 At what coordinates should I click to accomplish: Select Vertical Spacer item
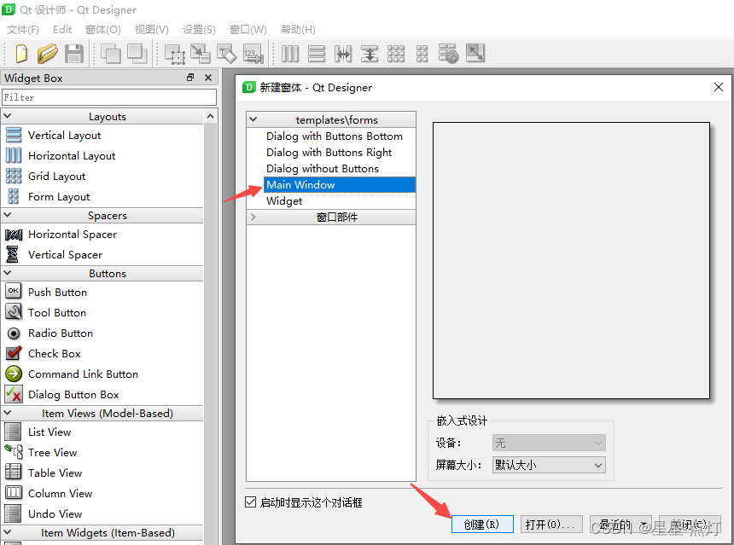[x=65, y=255]
